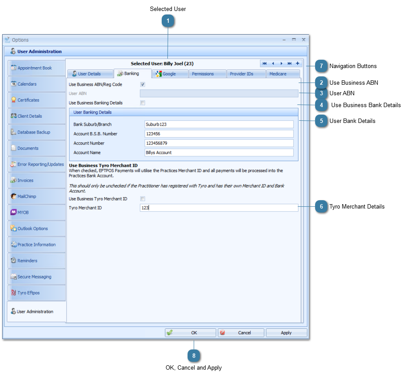Screen dimensions: 408x378
Task: Select User Administration in sidebar
Action: pos(36,312)
